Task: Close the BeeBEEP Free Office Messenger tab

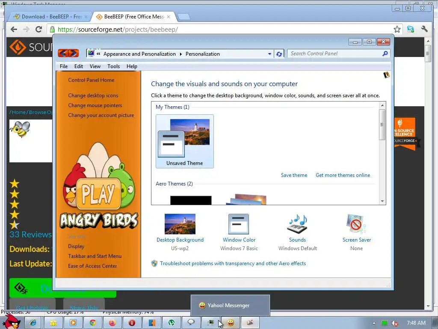Action: tap(169, 17)
